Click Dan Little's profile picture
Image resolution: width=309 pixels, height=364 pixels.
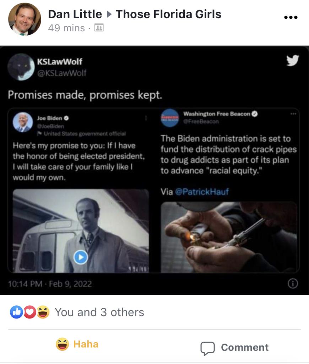click(x=25, y=19)
